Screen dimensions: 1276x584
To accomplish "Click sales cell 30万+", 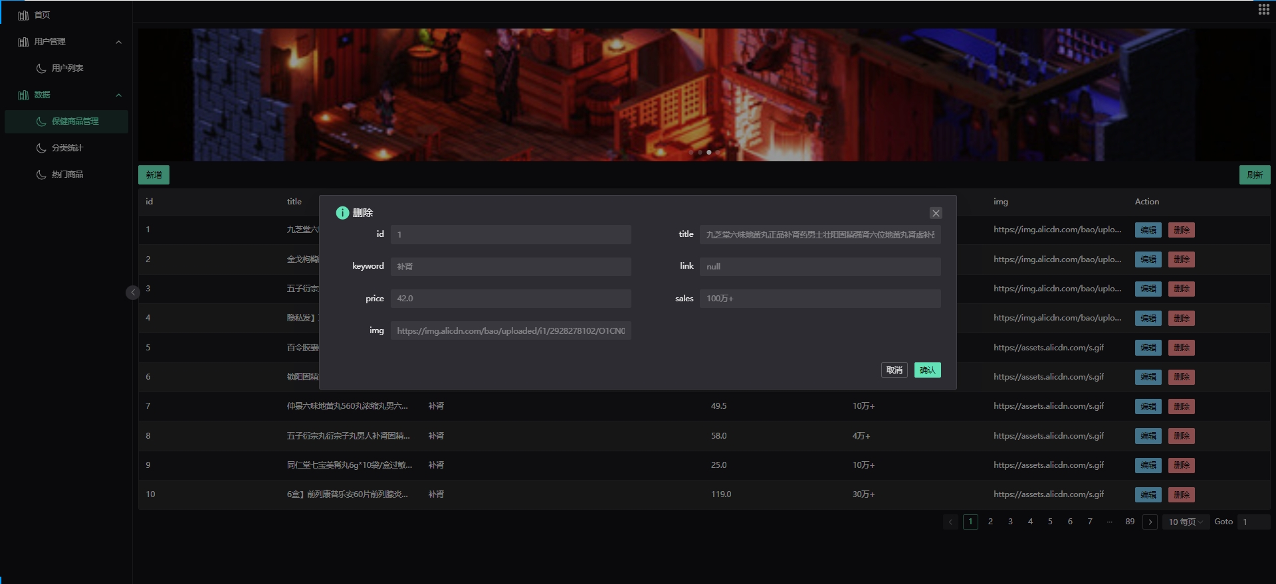I will click(x=863, y=494).
